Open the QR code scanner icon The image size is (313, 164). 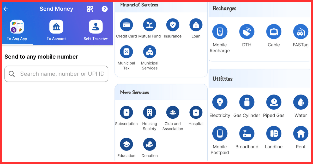click(x=90, y=9)
